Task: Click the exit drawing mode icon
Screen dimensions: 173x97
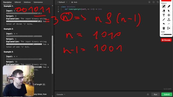Action: (x=169, y=28)
